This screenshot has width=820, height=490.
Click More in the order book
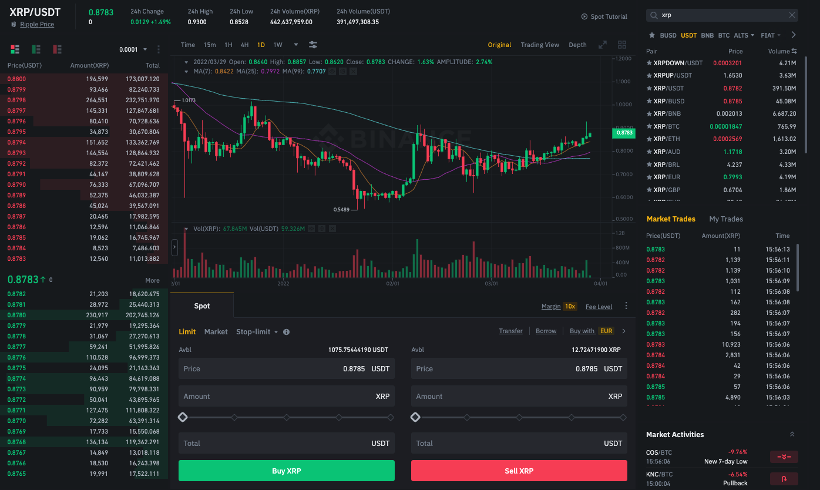[152, 280]
